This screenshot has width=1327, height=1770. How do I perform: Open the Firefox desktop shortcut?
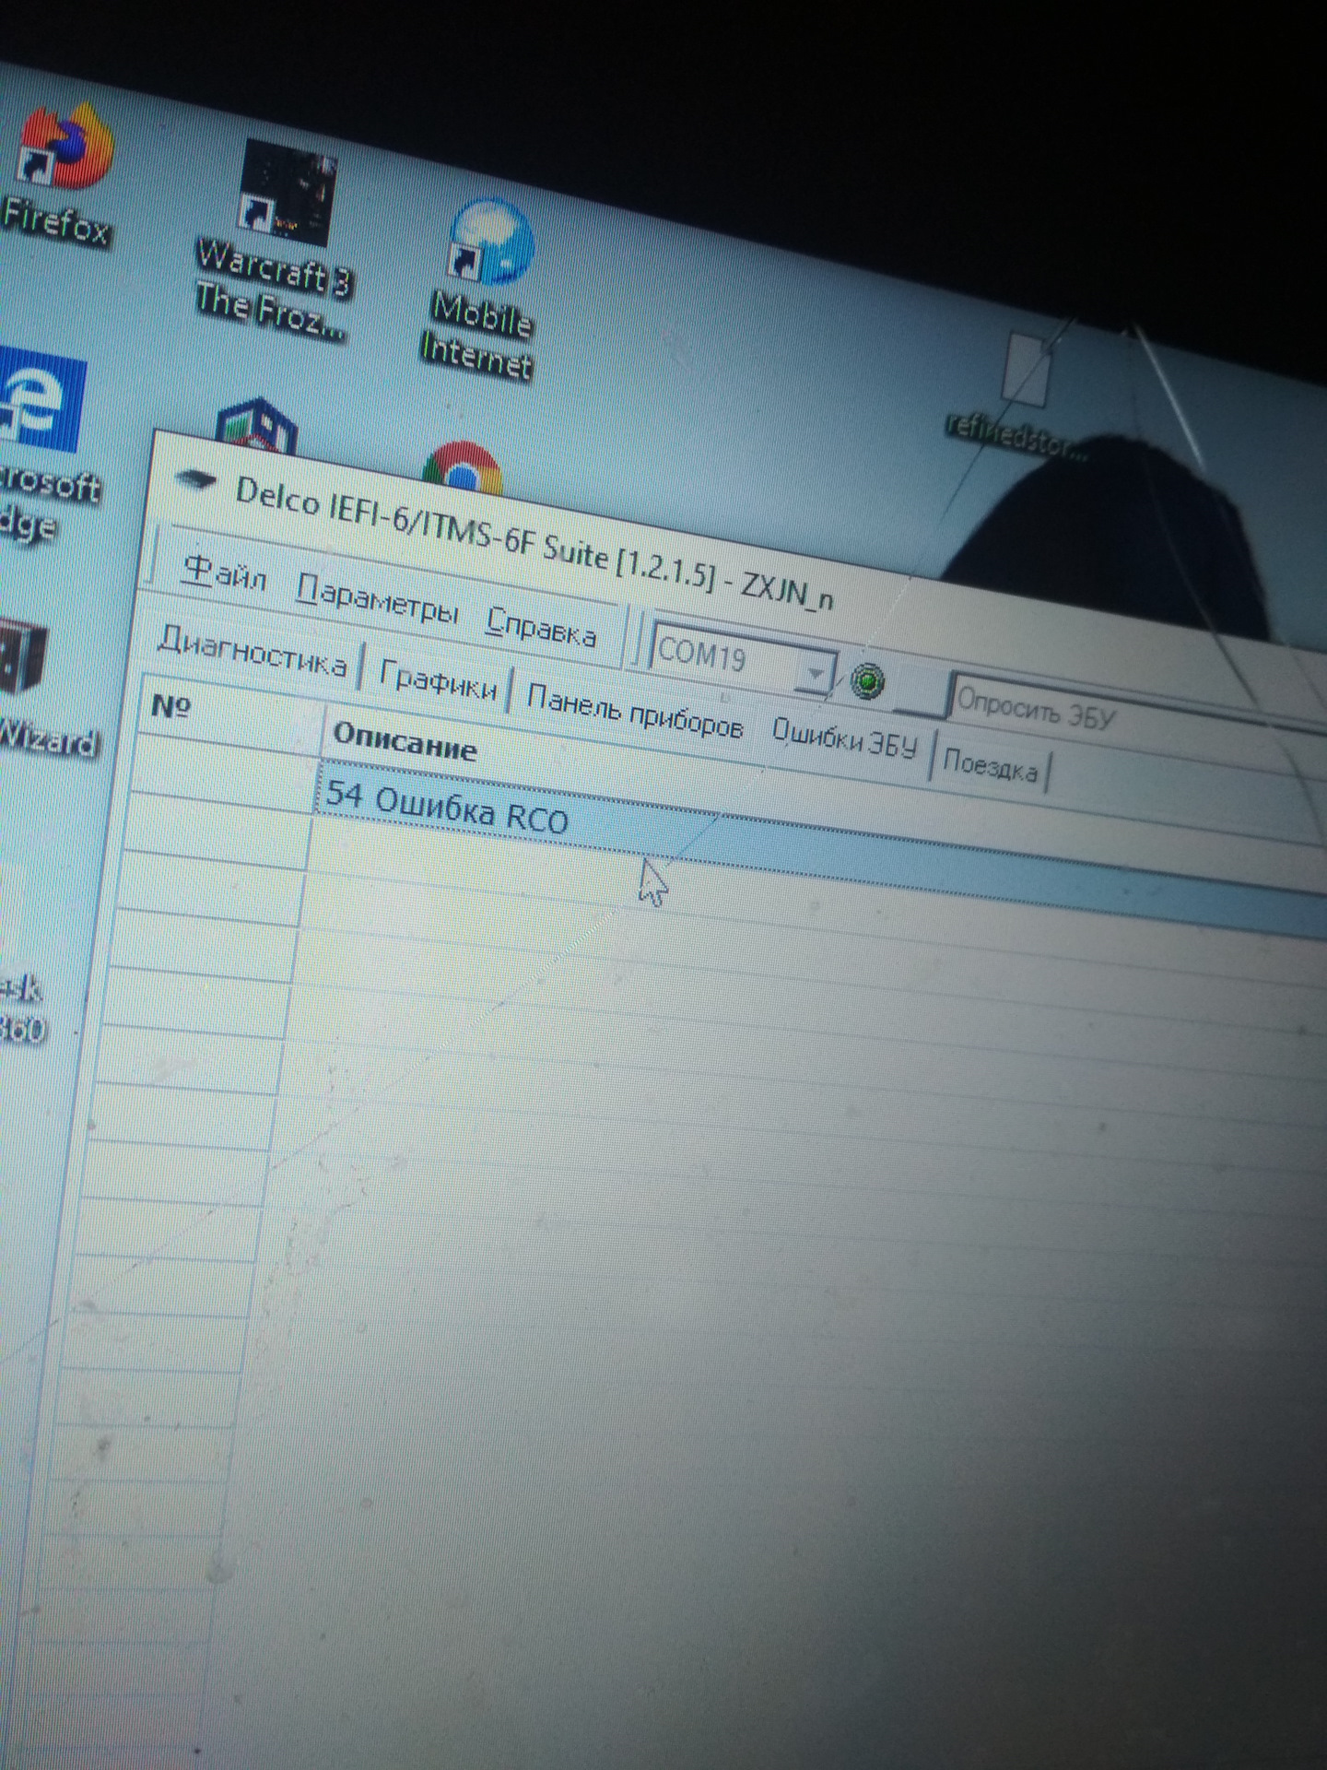click(63, 174)
